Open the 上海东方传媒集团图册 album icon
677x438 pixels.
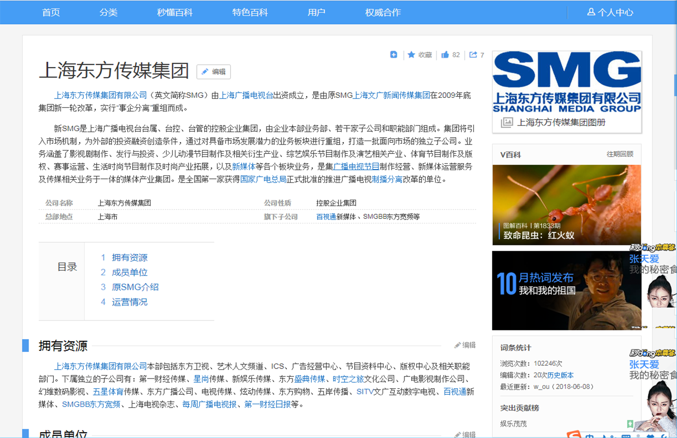[507, 123]
